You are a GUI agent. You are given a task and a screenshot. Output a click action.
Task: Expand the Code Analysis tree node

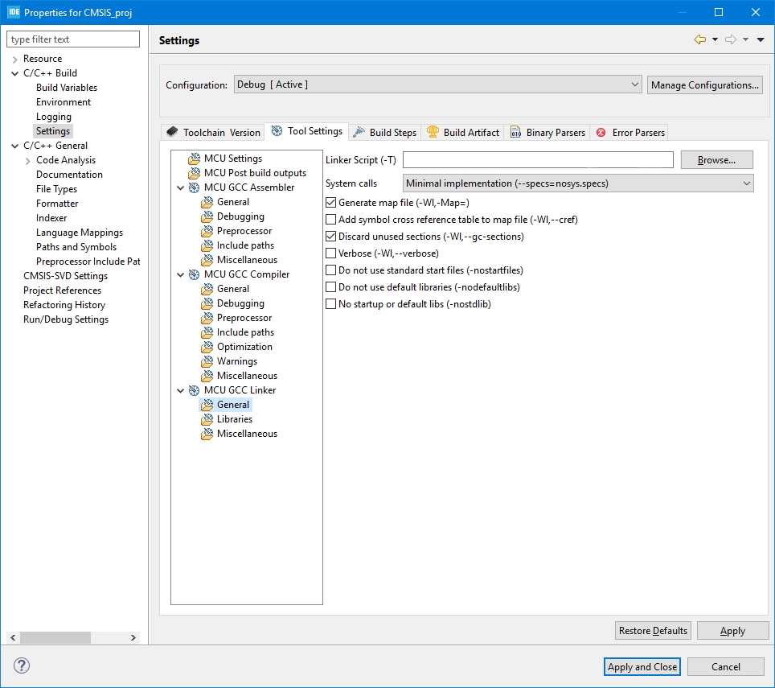pos(28,160)
